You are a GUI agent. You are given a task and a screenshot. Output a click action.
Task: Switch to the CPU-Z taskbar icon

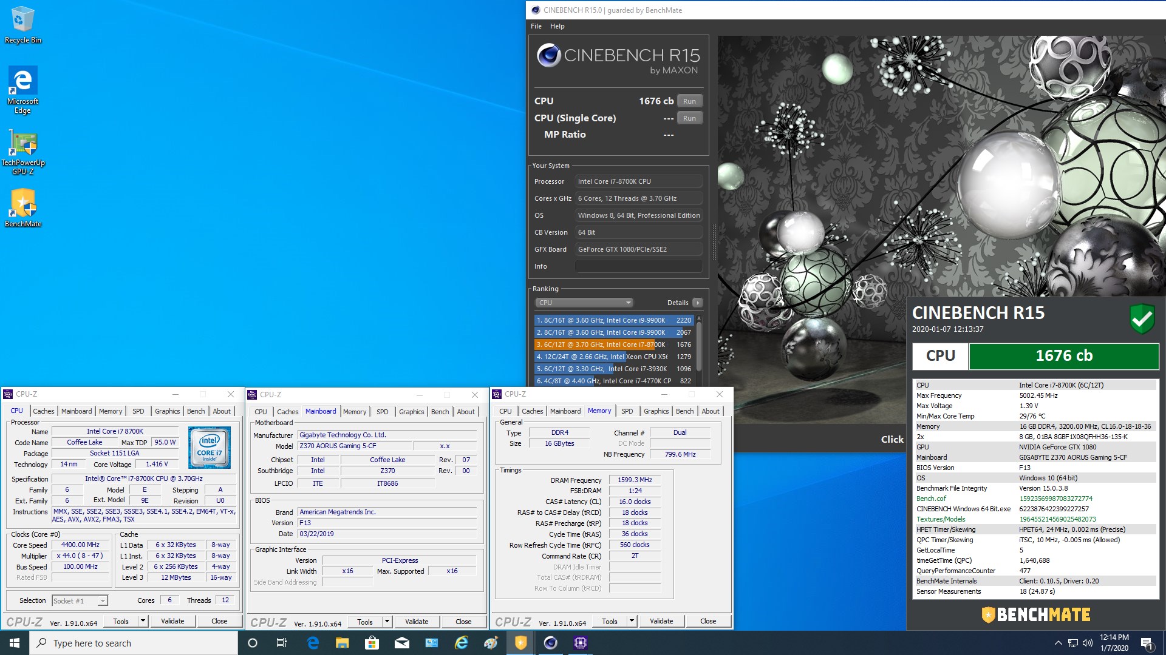tap(580, 643)
